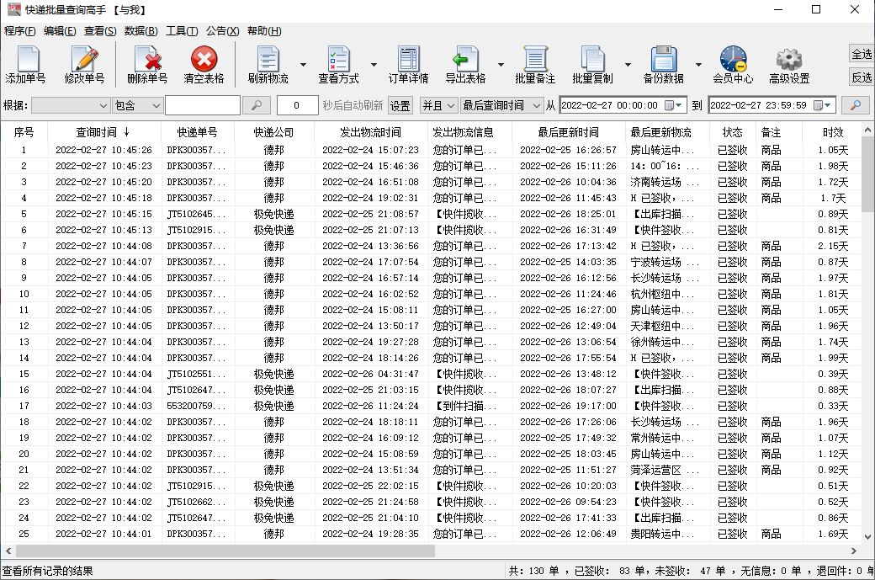Click the 批量备注 batch remark icon
This screenshot has width=875, height=580.
point(536,64)
